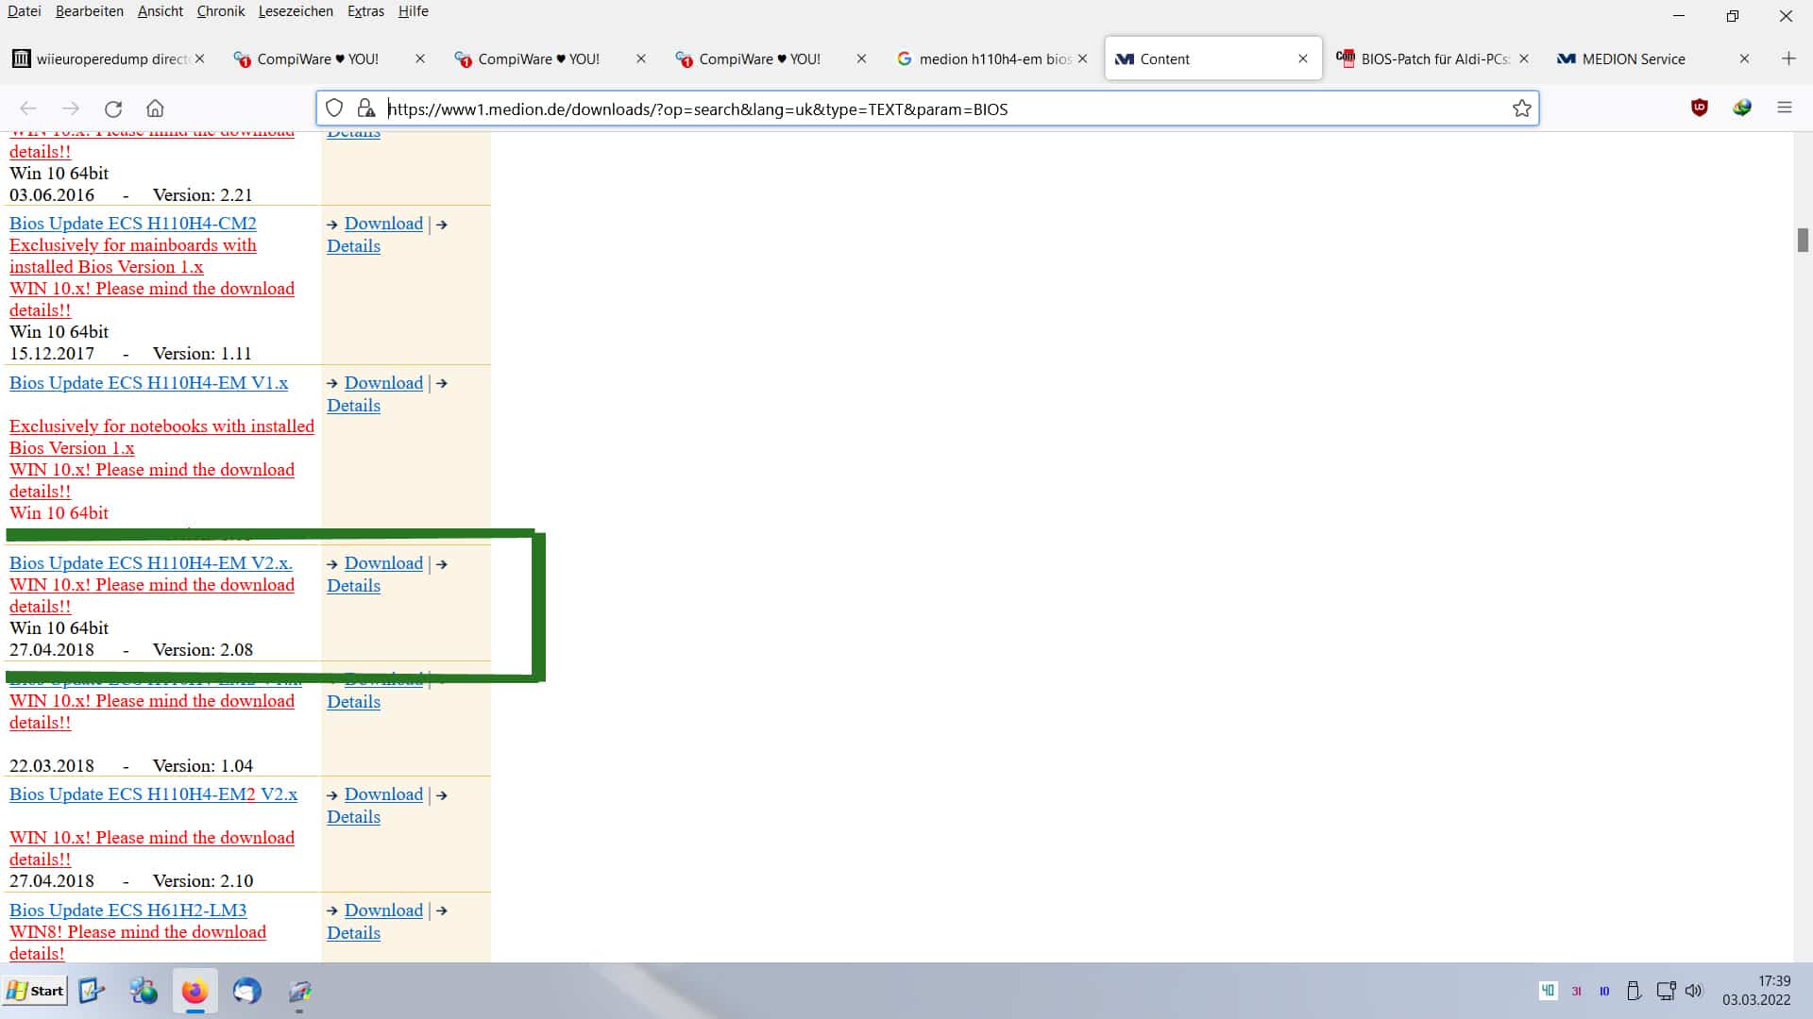Open a new tab with the plus button
Image resolution: width=1813 pixels, height=1019 pixels.
click(x=1788, y=58)
